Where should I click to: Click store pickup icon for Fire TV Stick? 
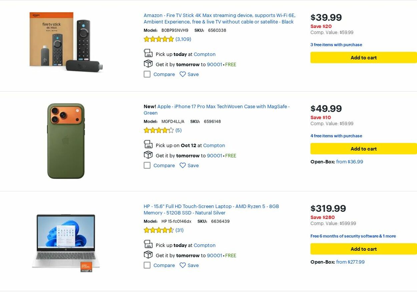click(x=148, y=53)
